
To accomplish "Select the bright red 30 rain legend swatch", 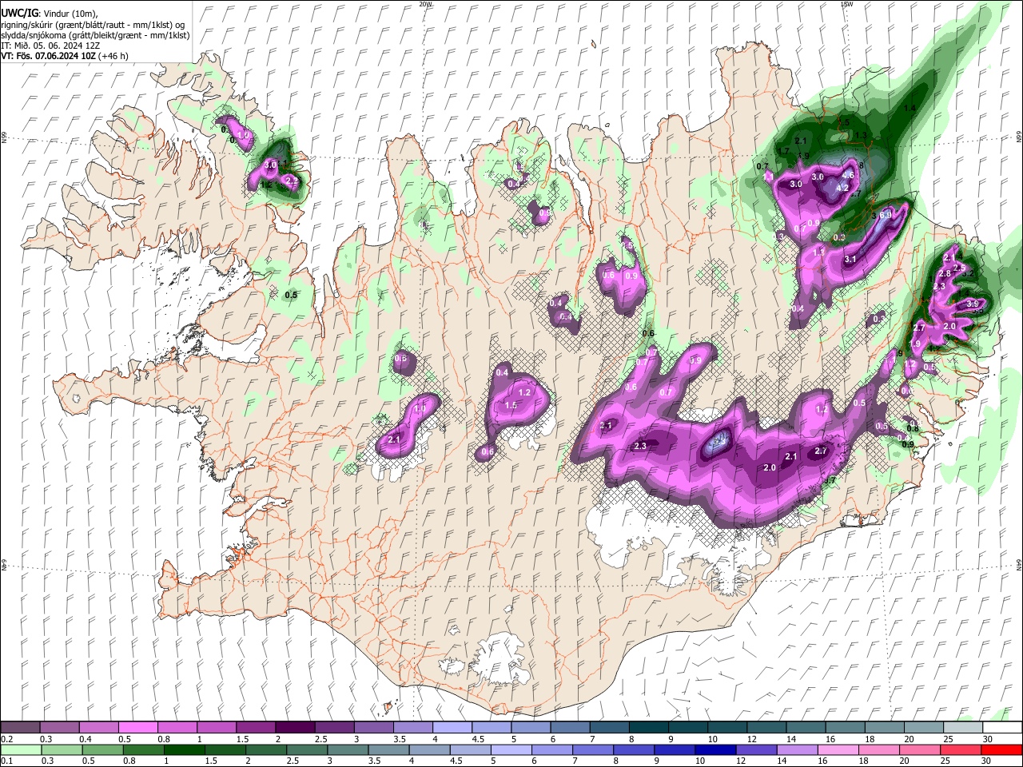I will [1003, 749].
